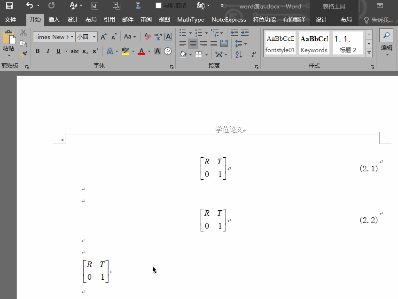Toggle justified text alignment

(x=214, y=44)
